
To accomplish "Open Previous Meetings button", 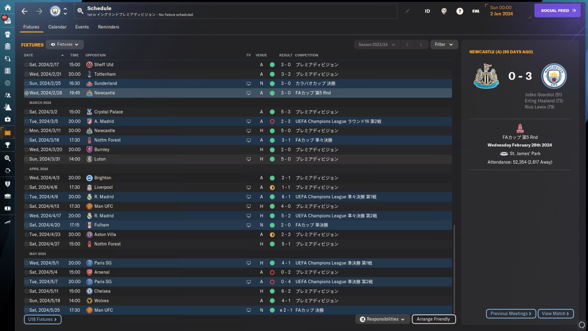I will (x=511, y=314).
